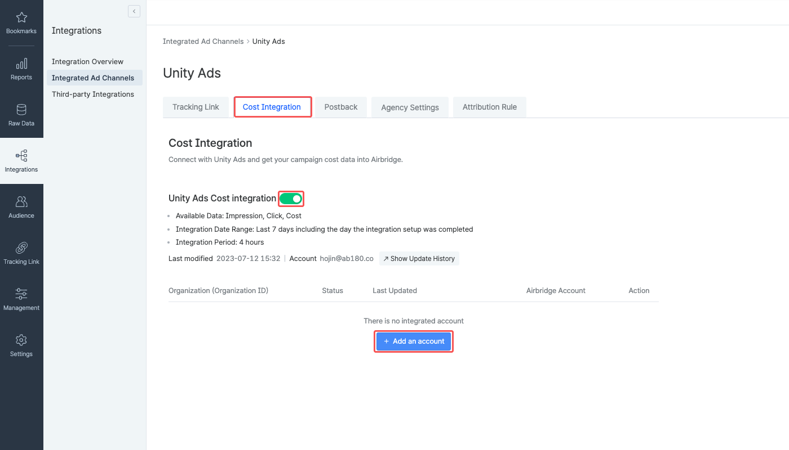Open the Agency Settings tab
This screenshot has height=450, width=789.
410,107
